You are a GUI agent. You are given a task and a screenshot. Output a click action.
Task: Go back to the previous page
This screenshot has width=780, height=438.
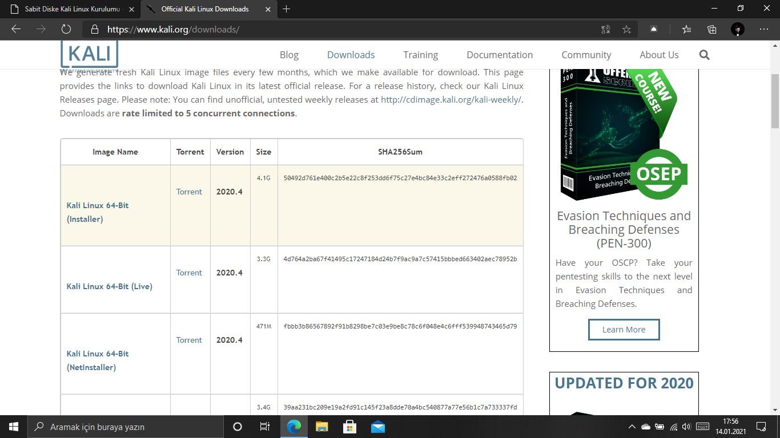point(16,29)
